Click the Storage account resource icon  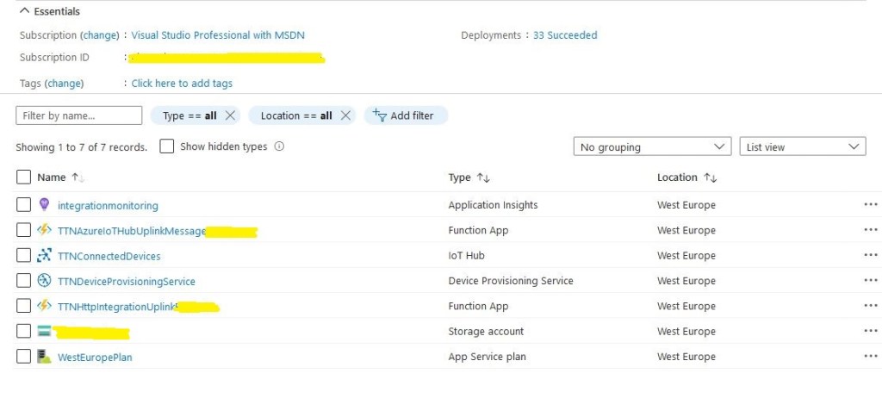pyautogui.click(x=45, y=332)
